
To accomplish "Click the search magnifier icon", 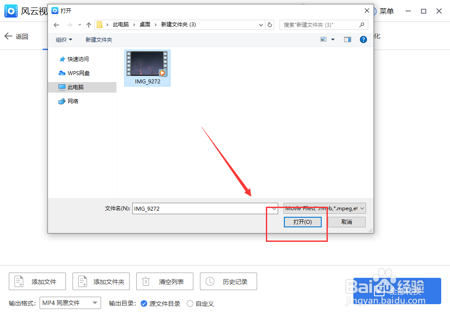I will point(362,25).
